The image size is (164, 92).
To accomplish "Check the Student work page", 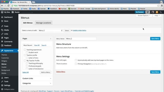I will (27, 52).
